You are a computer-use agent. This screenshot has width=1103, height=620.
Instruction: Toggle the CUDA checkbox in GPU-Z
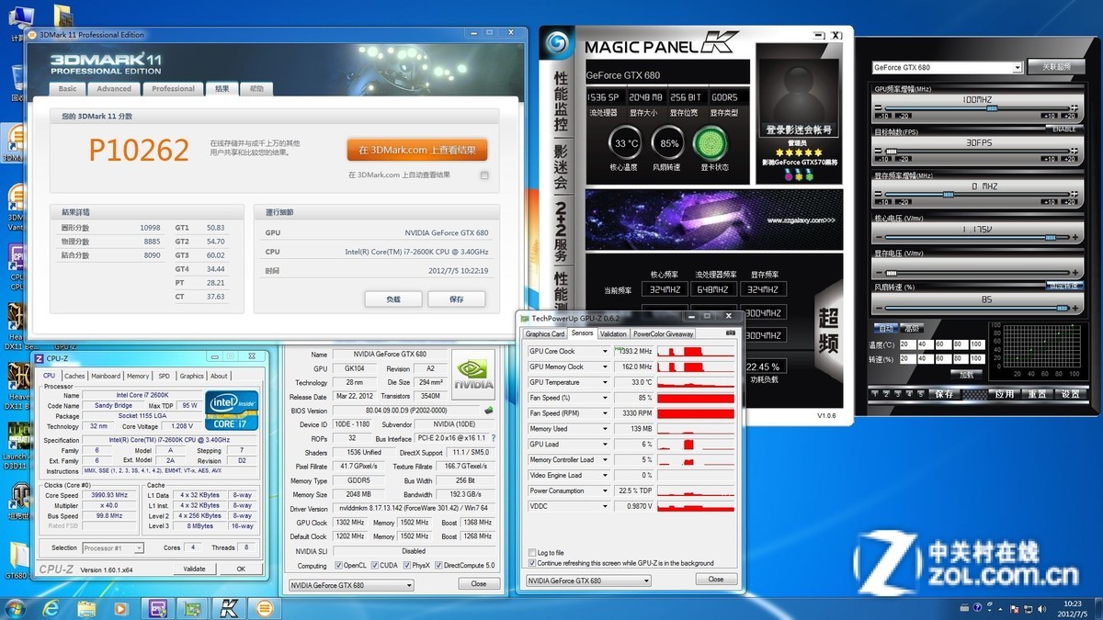(374, 565)
